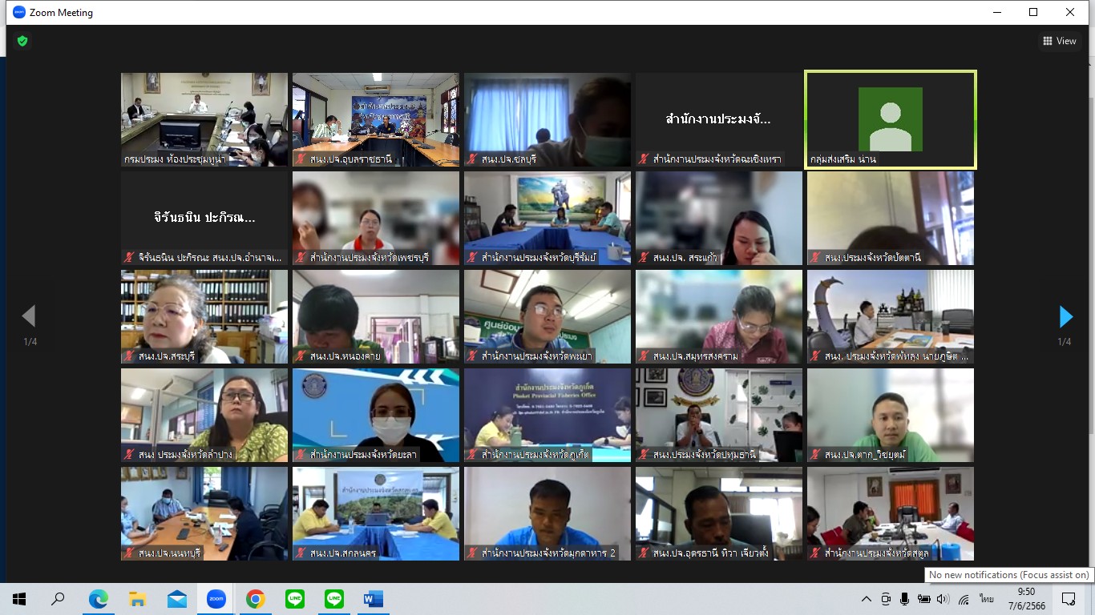Viewport: 1095px width, 615px height.
Task: Switch the ไทย input language indicator
Action: click(986, 599)
